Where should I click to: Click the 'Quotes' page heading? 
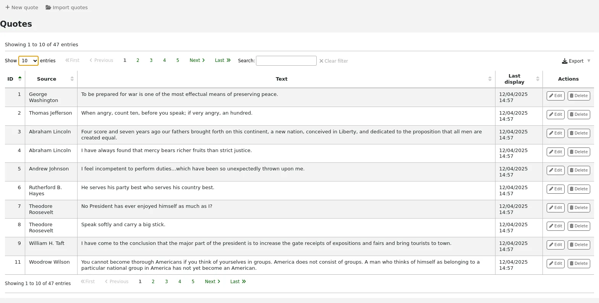16,24
